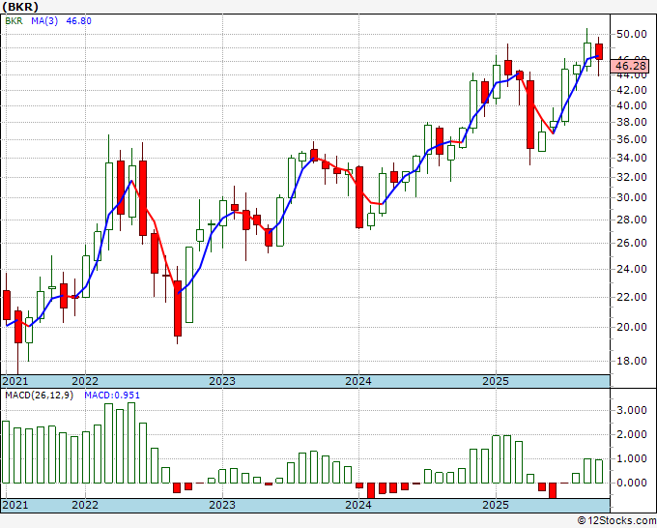The image size is (657, 528).
Task: Click the 1.000 MACD axis label
Action: pyautogui.click(x=632, y=458)
